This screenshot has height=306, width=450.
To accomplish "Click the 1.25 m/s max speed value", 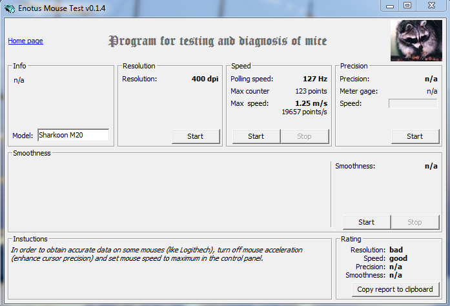I will 311,103.
